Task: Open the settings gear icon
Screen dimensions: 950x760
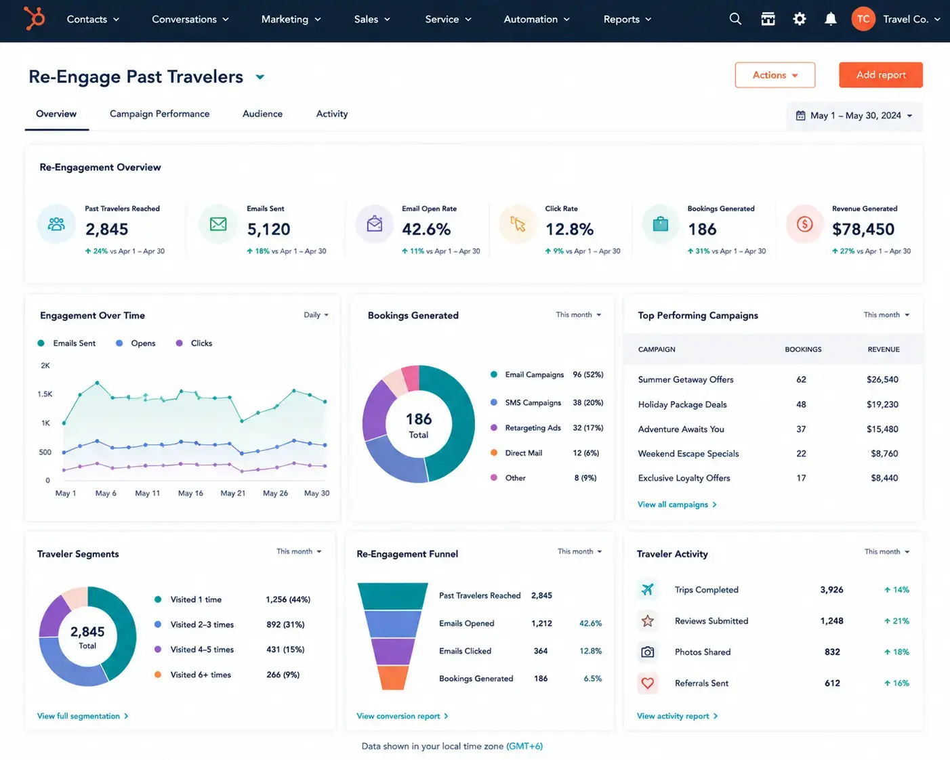Action: pyautogui.click(x=800, y=19)
